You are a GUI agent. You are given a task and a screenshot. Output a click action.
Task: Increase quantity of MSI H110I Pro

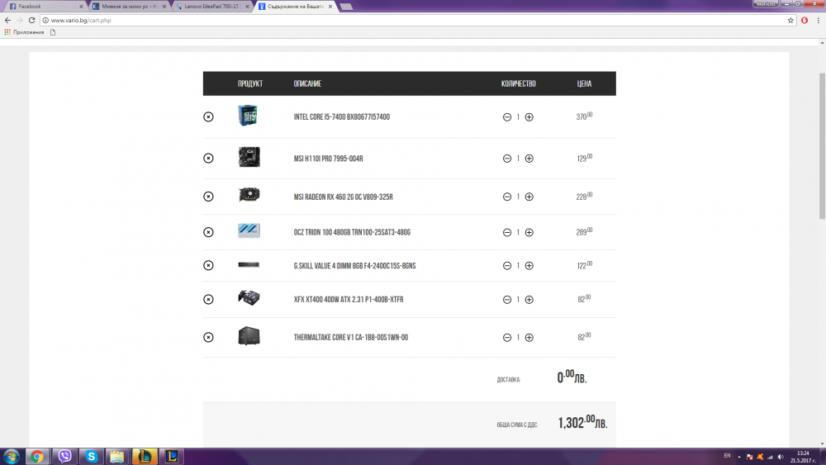pyautogui.click(x=529, y=158)
